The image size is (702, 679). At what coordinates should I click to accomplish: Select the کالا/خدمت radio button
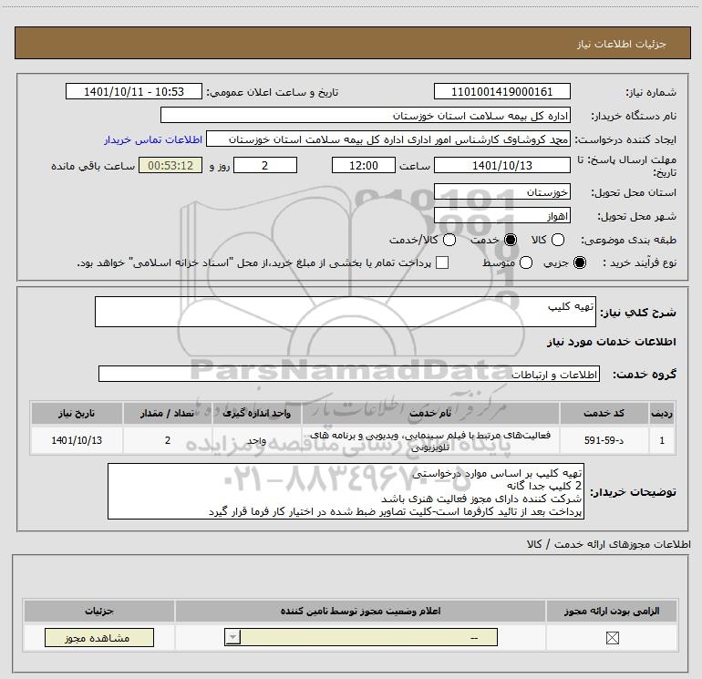pos(449,240)
